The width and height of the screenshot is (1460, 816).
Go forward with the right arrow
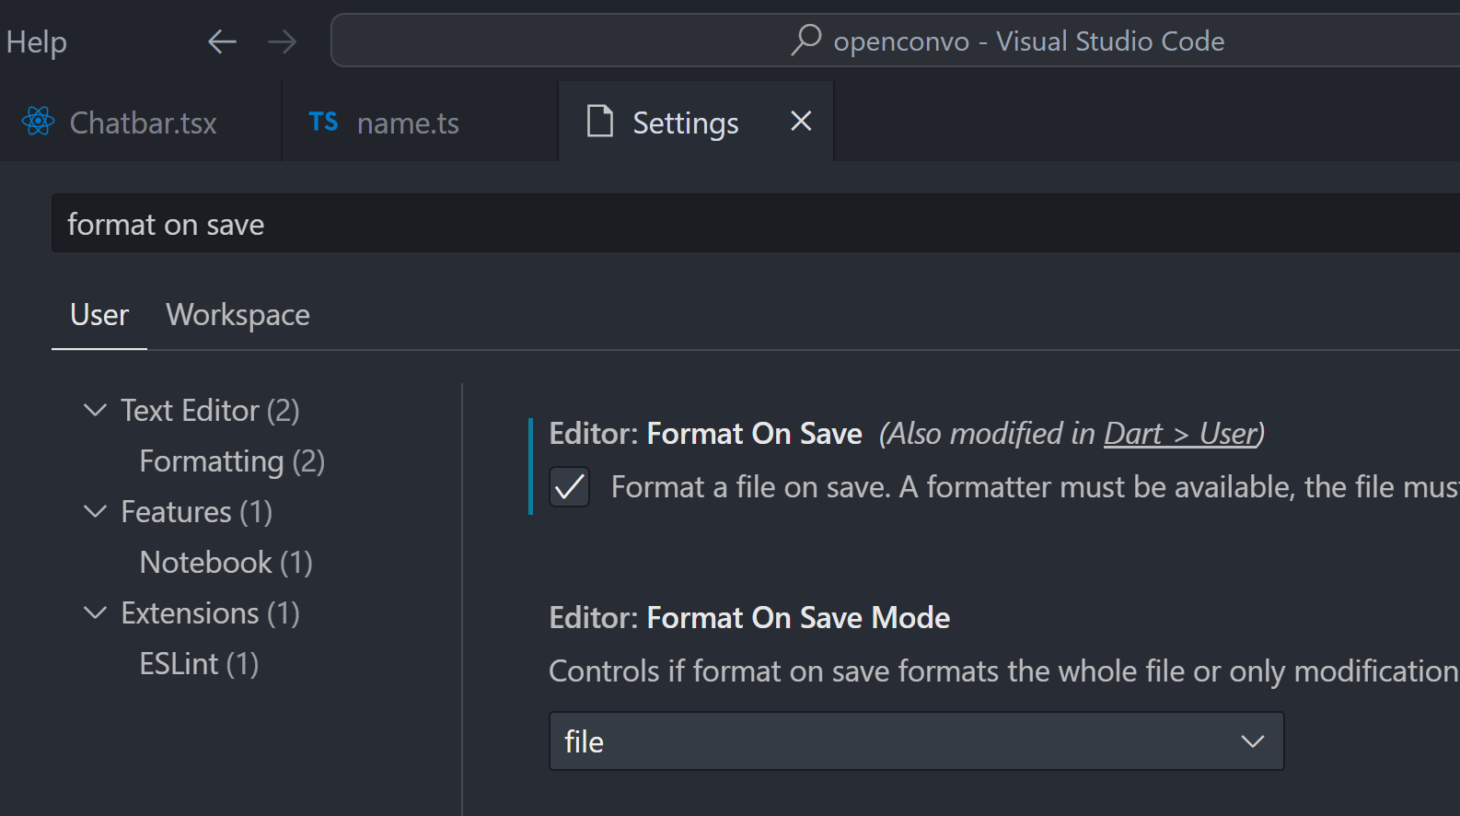pos(282,41)
